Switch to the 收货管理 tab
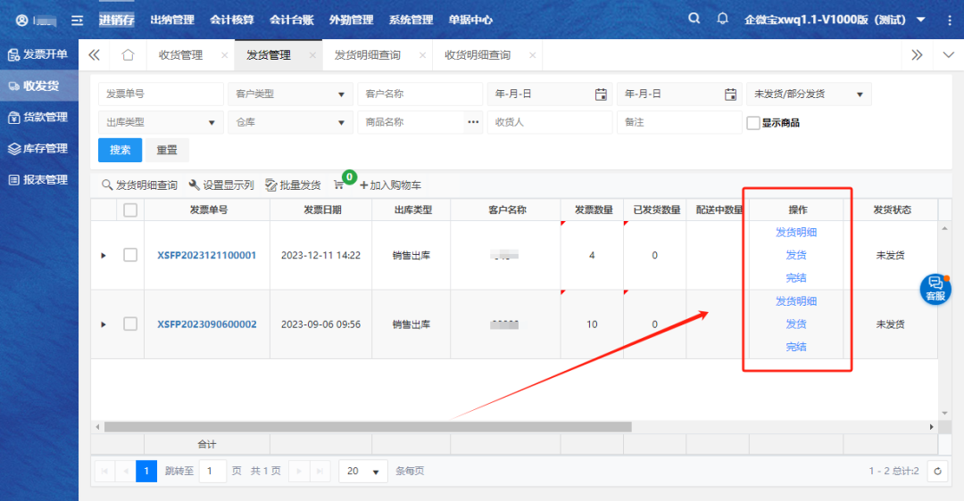This screenshot has width=964, height=501. [x=180, y=55]
